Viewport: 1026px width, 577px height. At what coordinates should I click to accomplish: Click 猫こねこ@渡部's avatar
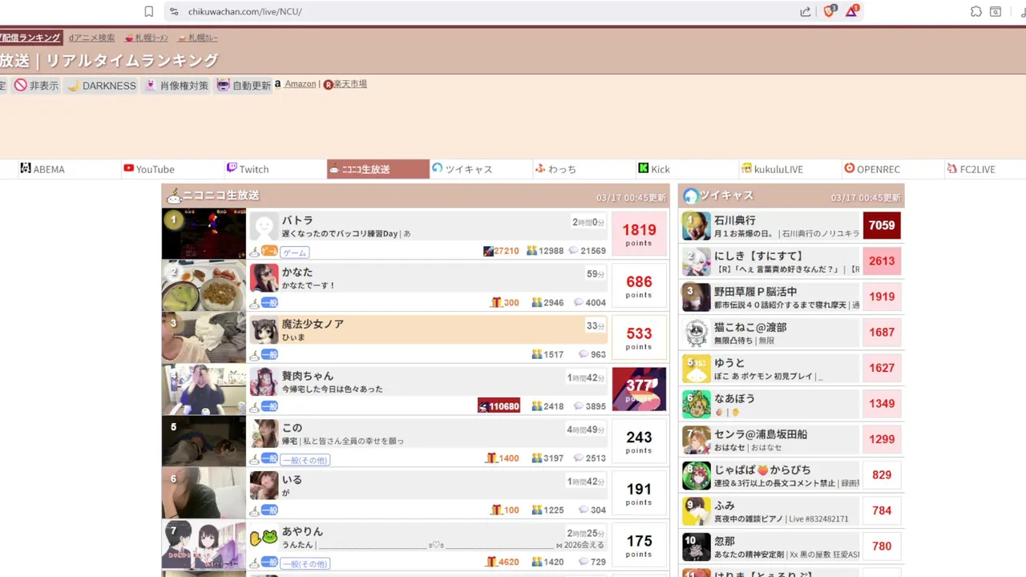tap(697, 333)
